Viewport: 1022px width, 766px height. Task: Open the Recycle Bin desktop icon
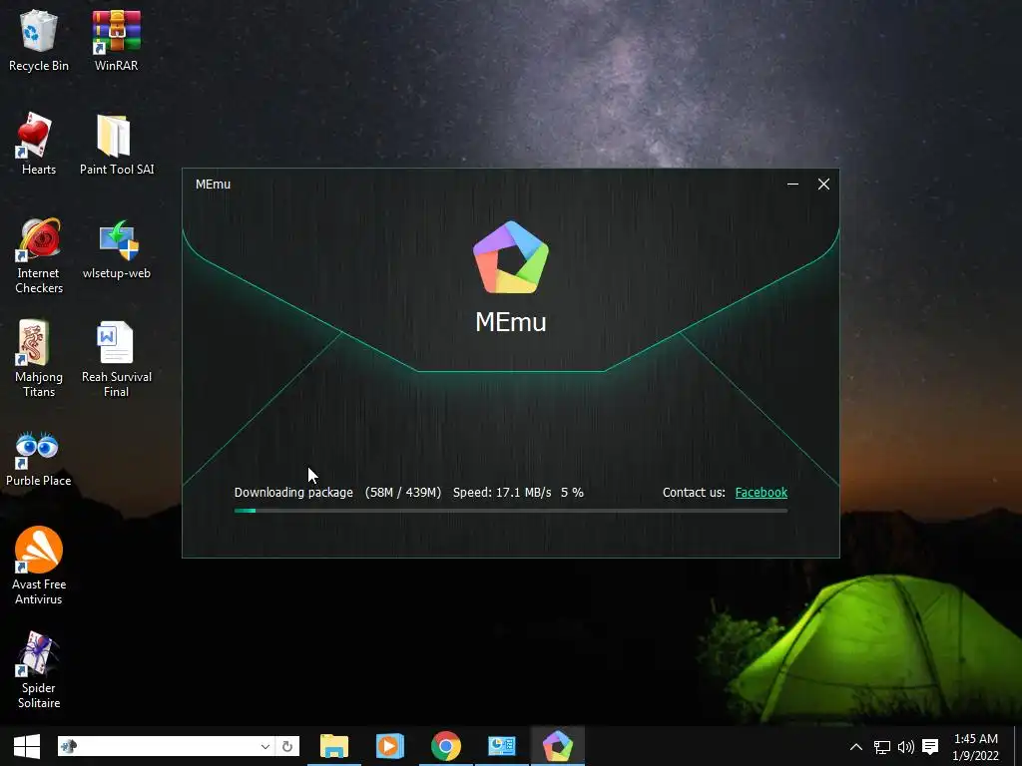(x=39, y=40)
